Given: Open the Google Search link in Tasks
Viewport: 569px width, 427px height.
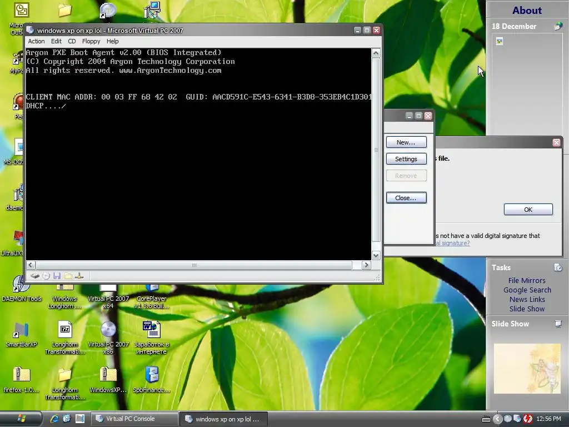Looking at the screenshot, I should click(527, 290).
